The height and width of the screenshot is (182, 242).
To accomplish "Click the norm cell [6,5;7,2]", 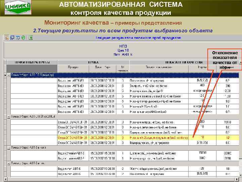I will pos(202,80).
